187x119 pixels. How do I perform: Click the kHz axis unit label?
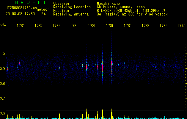(3, 24)
